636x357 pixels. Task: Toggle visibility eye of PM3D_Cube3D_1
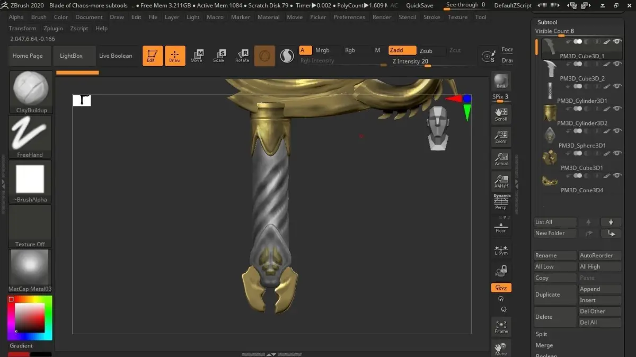[617, 41]
